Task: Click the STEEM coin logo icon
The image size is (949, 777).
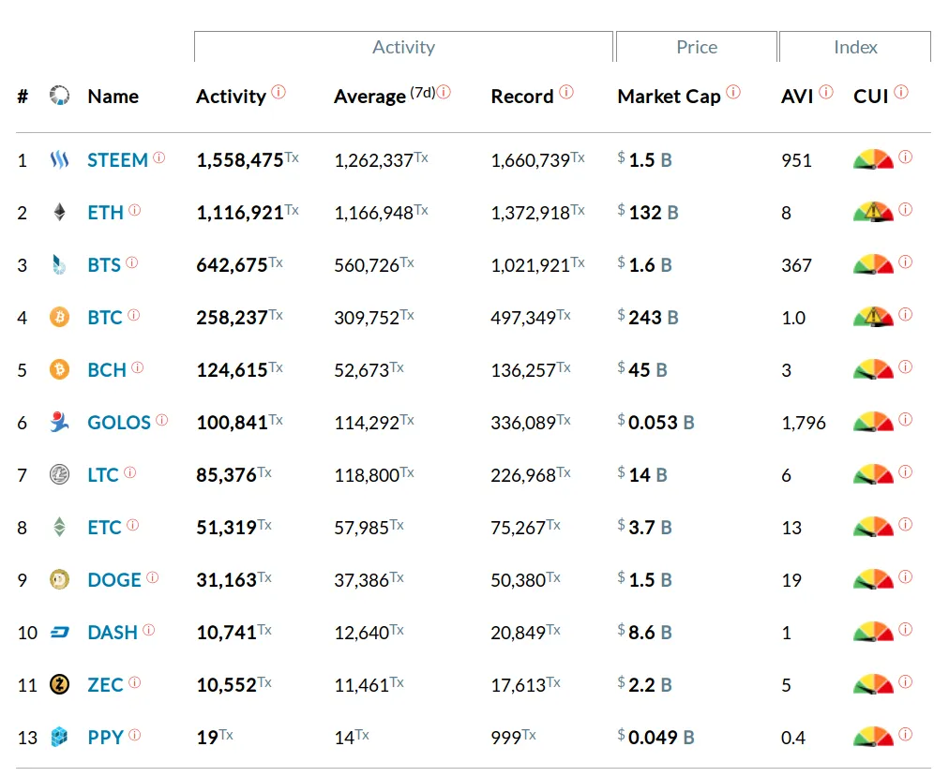Action: (59, 159)
